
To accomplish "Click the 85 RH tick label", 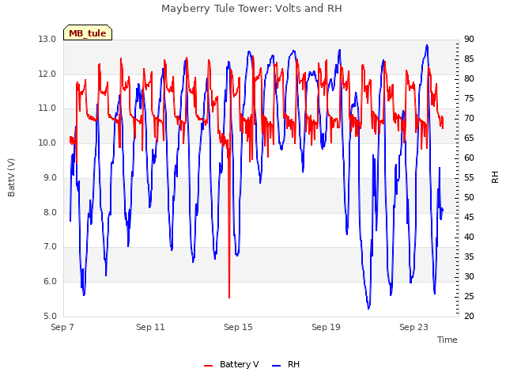I will [469, 59].
